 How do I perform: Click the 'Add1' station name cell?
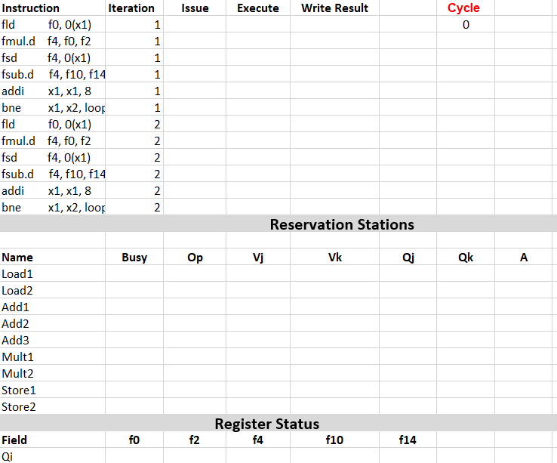[x=53, y=307]
